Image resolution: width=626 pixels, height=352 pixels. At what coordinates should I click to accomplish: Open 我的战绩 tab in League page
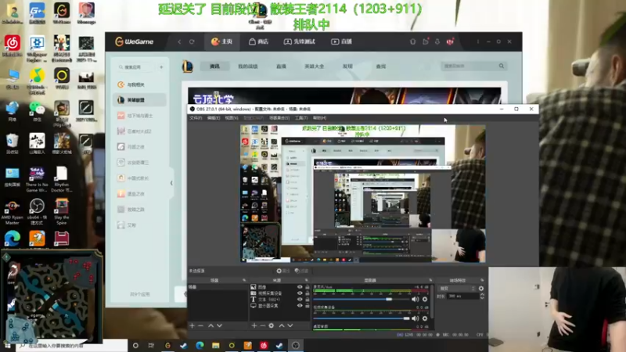248,66
